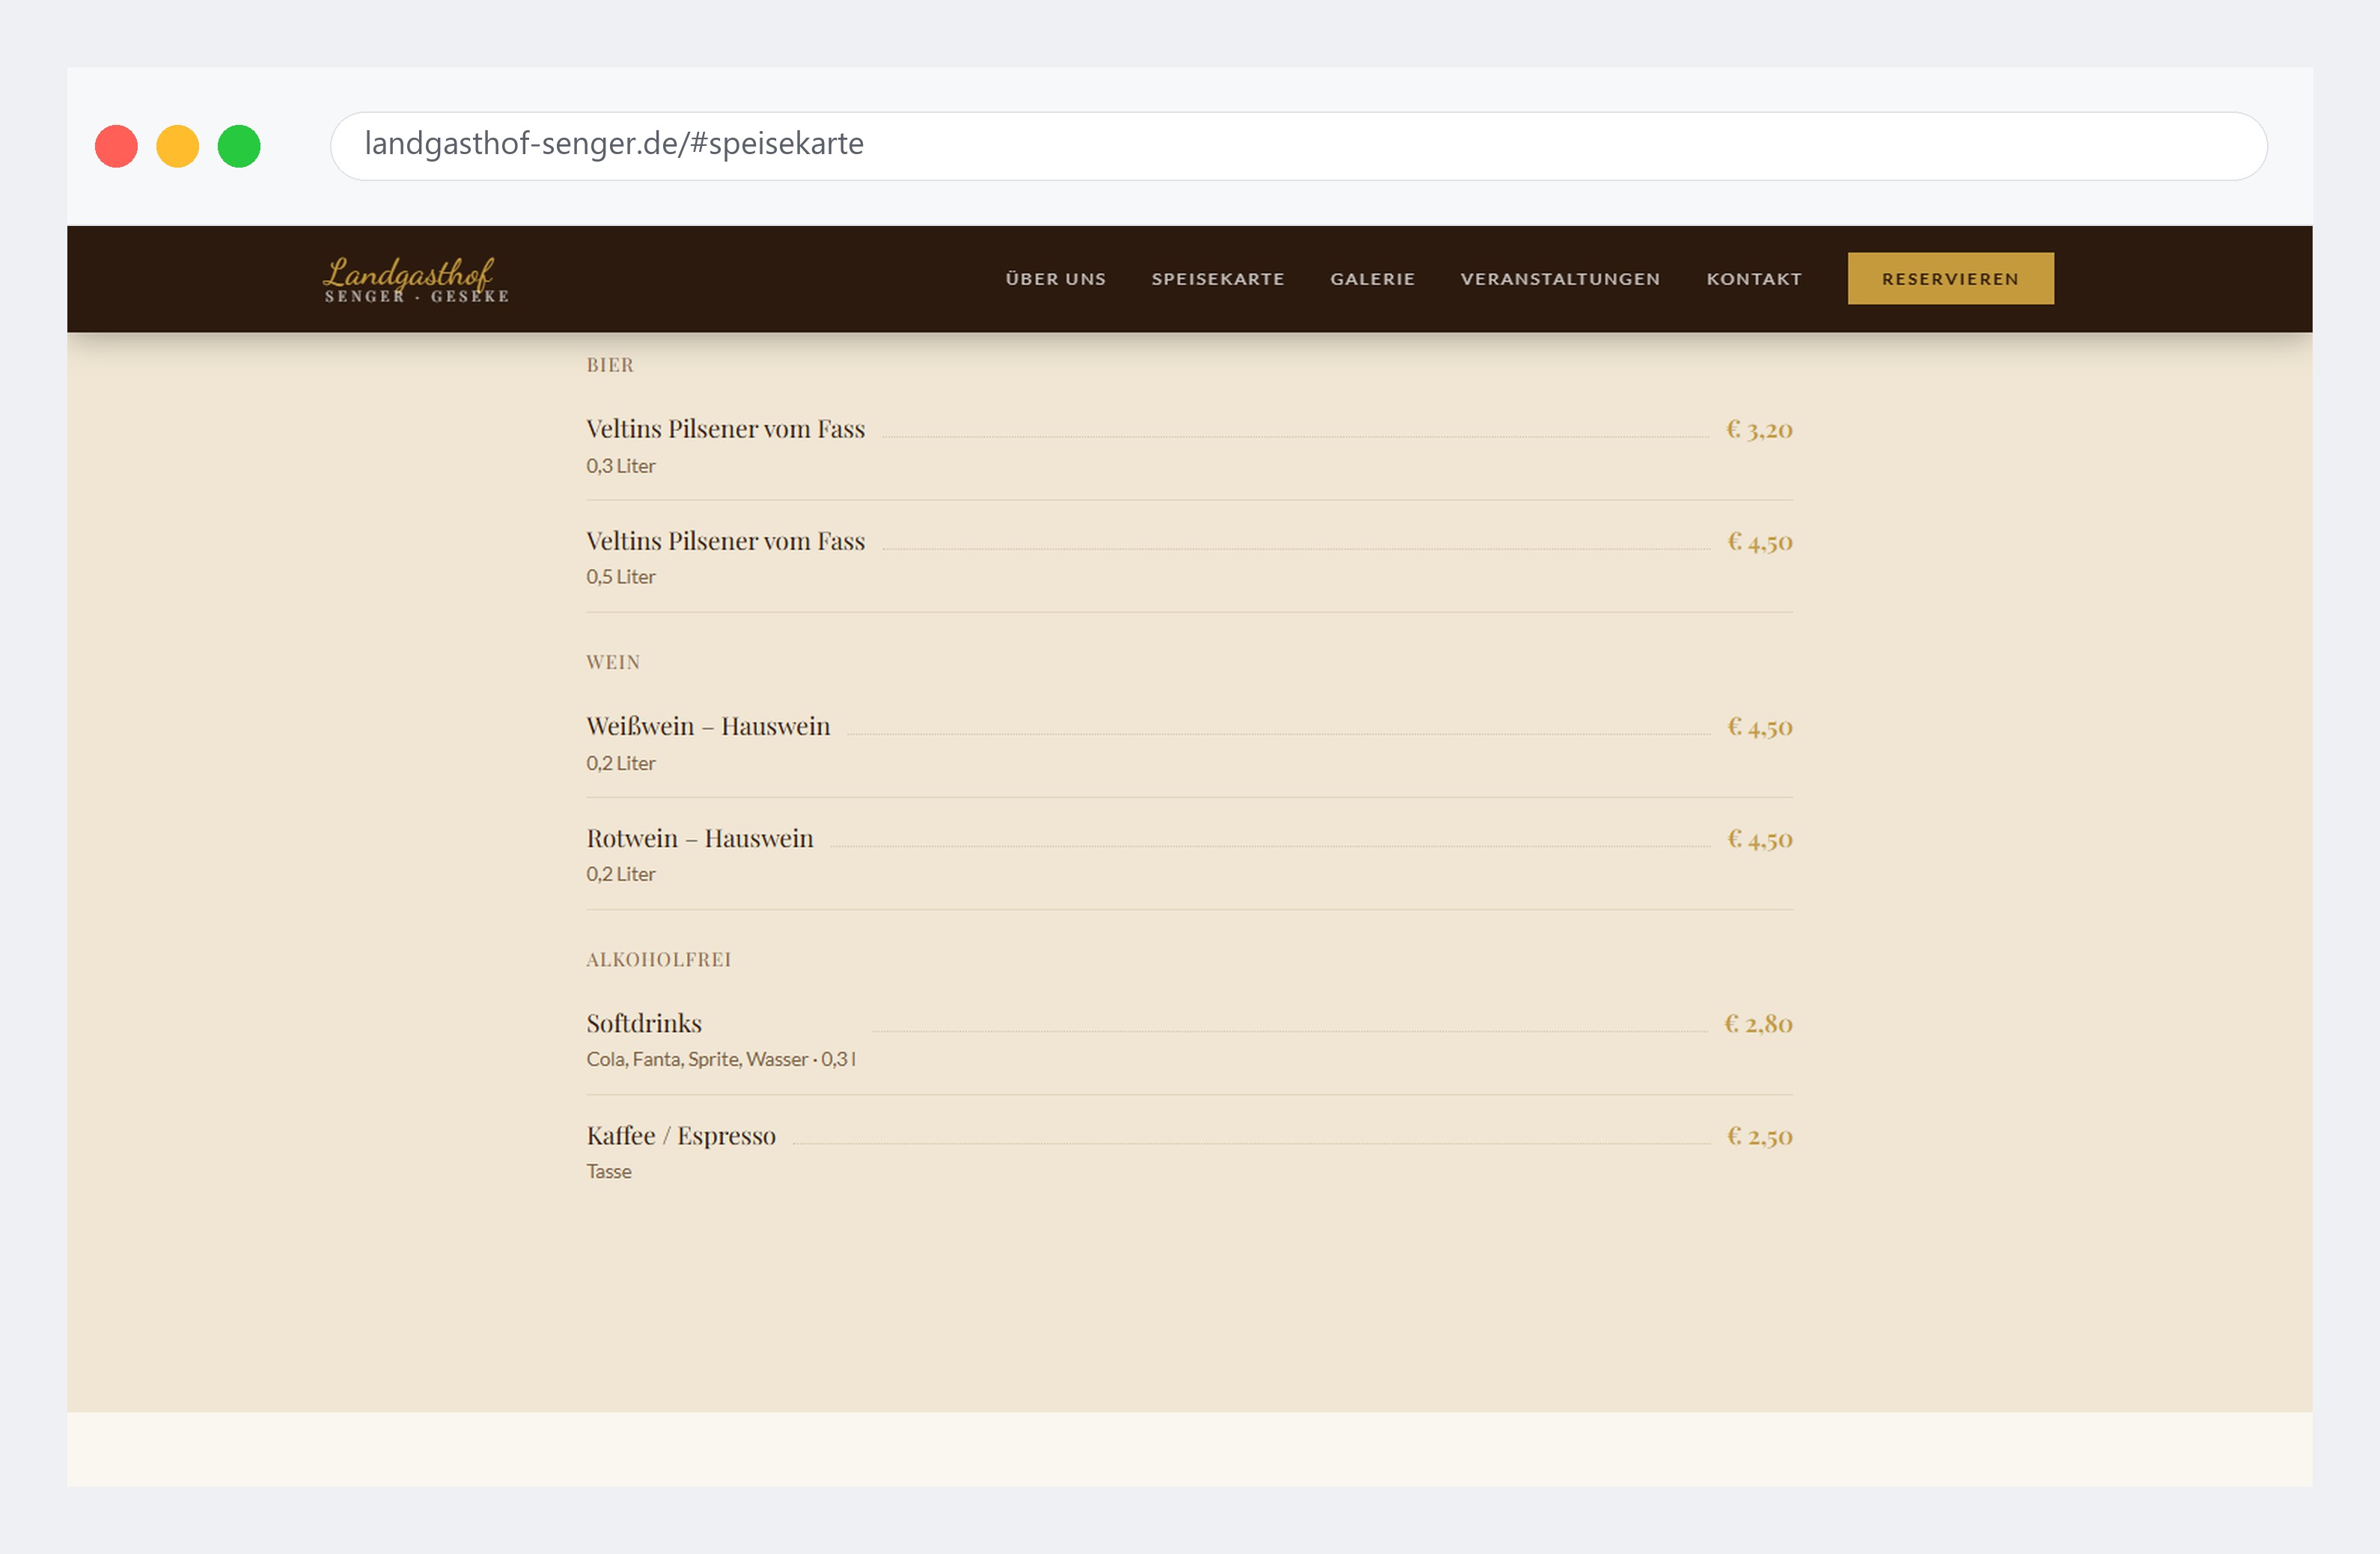Open the Kontakt nav link
This screenshot has width=2380, height=1554.
(1753, 279)
